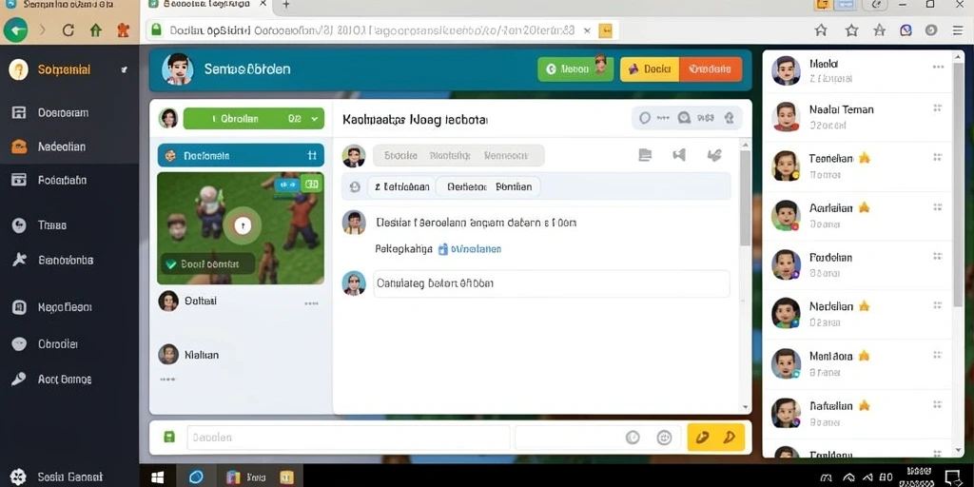Click the plus icon on Doofonaia bar

tap(312, 155)
